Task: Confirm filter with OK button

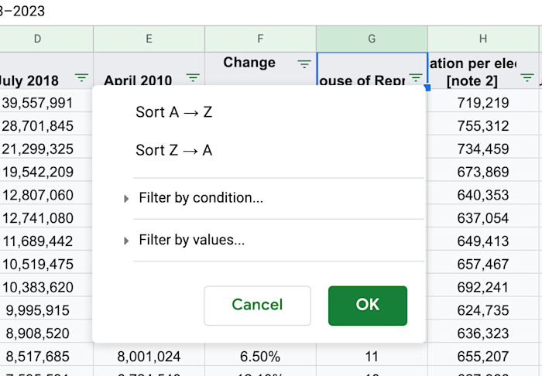Action: point(368,306)
